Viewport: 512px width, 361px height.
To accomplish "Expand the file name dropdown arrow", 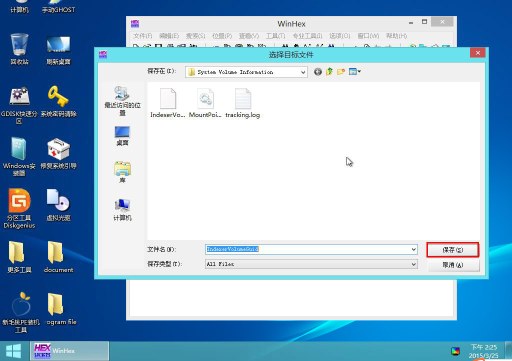I will [413, 249].
